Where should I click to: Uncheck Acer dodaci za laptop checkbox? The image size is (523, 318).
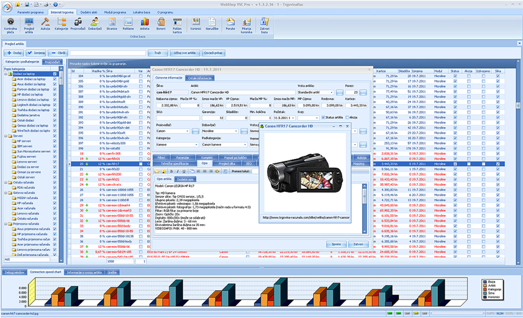tap(55, 79)
